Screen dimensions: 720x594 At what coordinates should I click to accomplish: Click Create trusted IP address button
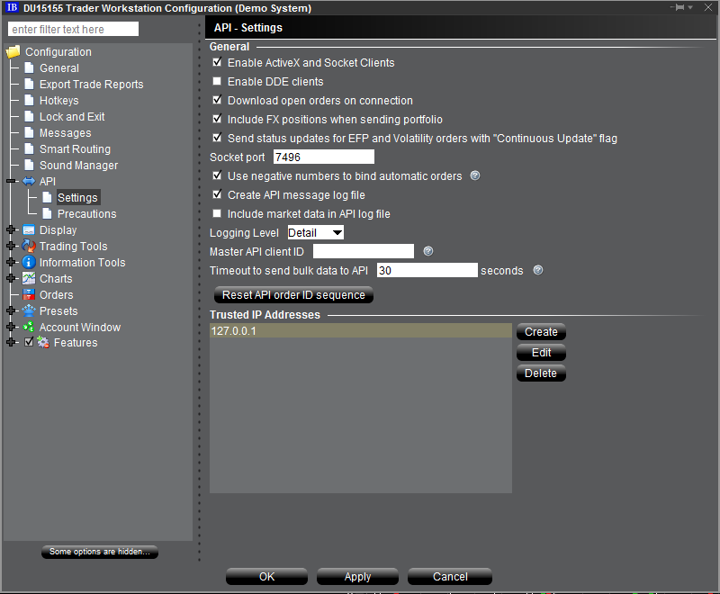541,331
